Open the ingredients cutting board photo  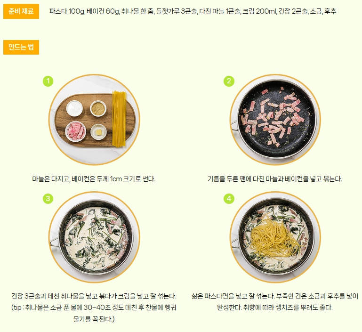94,120
